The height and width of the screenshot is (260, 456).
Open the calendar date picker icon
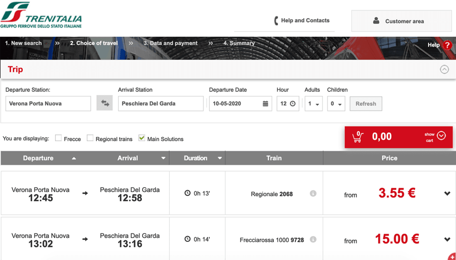[265, 104]
